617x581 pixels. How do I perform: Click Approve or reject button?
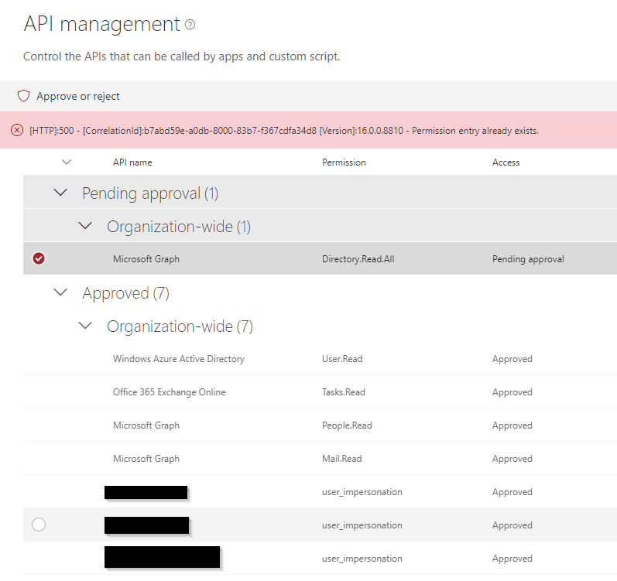coord(68,96)
